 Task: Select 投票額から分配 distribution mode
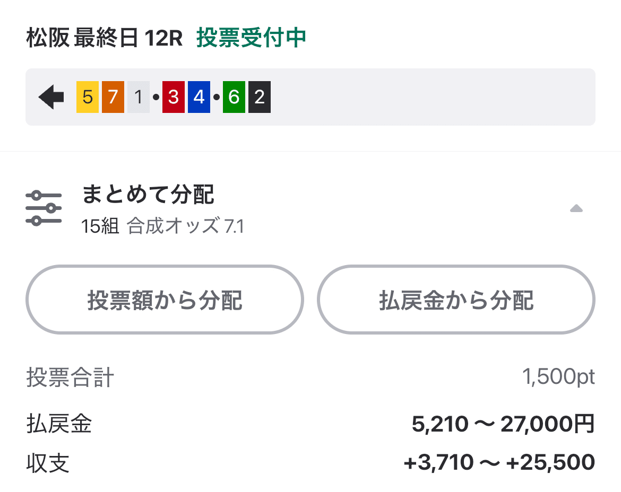pyautogui.click(x=165, y=300)
